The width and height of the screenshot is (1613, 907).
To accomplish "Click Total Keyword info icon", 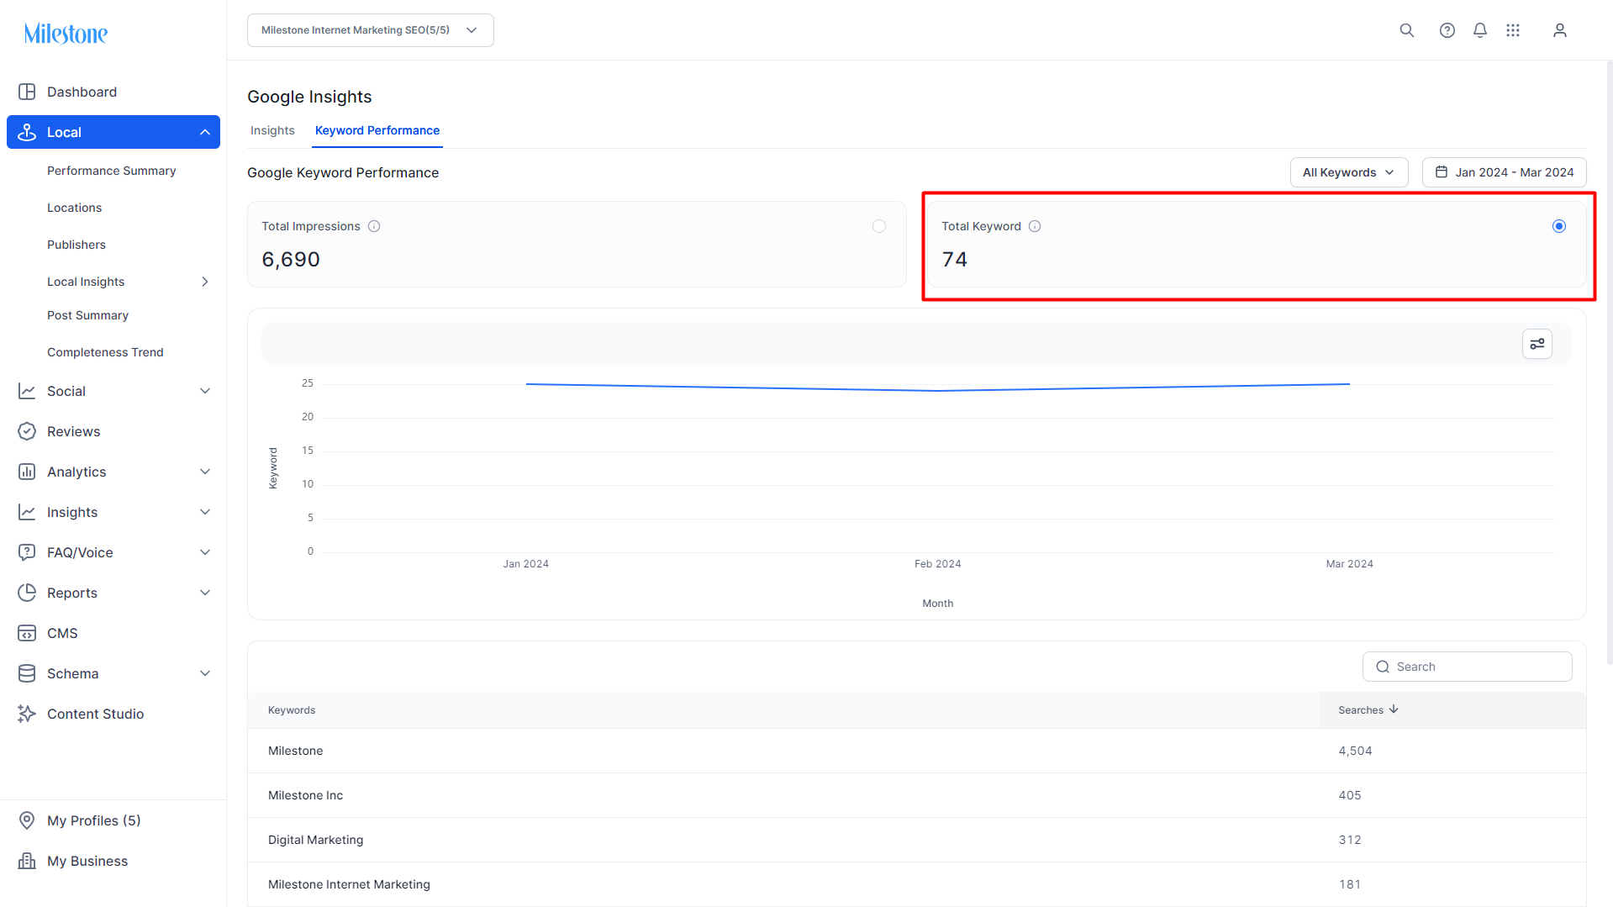I will 1035,226.
